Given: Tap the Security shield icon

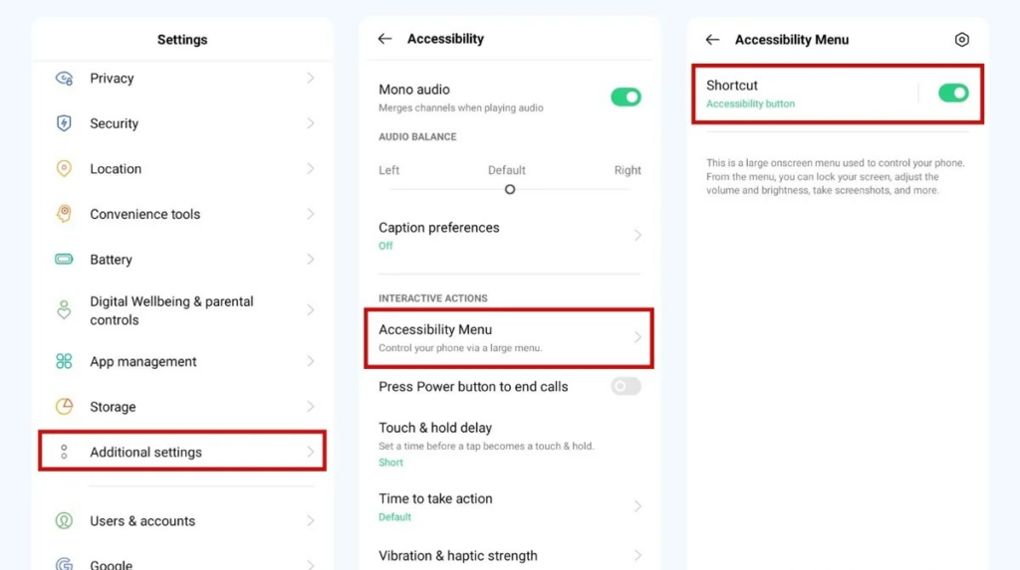Looking at the screenshot, I should click(x=64, y=123).
